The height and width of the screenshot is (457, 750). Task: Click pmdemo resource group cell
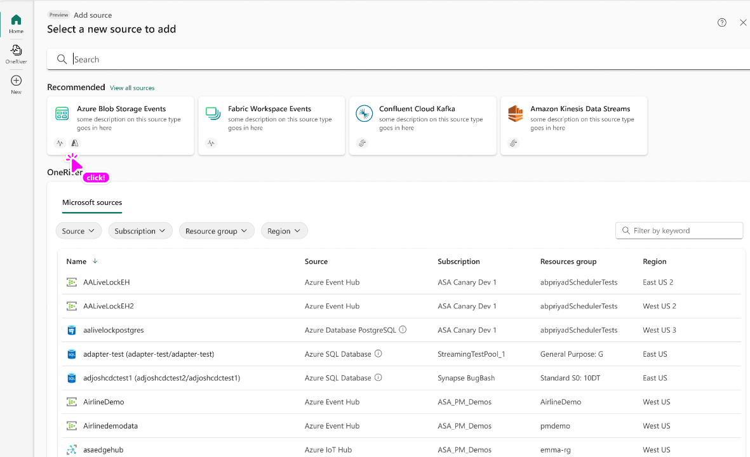pos(555,426)
